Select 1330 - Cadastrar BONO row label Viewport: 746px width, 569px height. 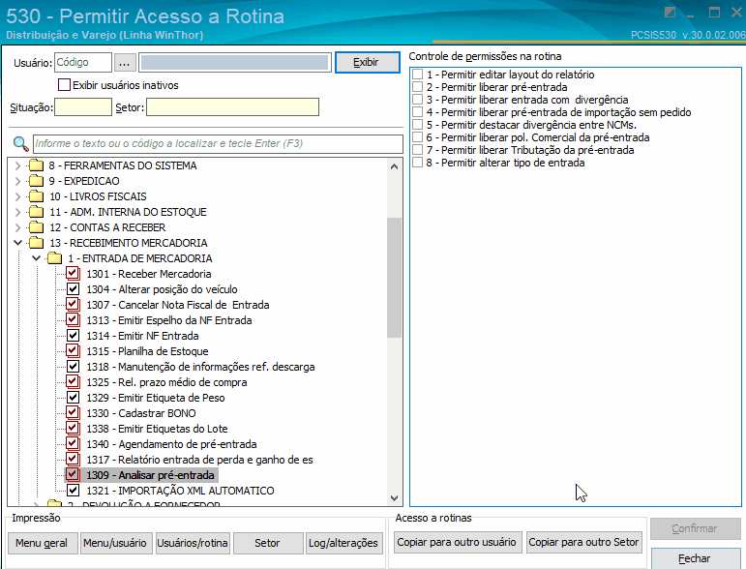141,413
